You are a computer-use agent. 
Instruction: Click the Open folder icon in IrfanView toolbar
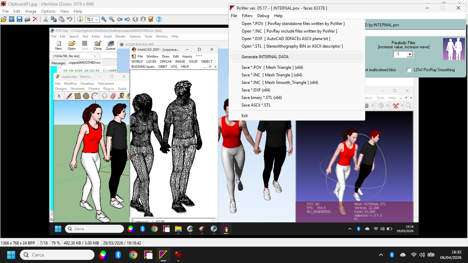tap(4, 20)
